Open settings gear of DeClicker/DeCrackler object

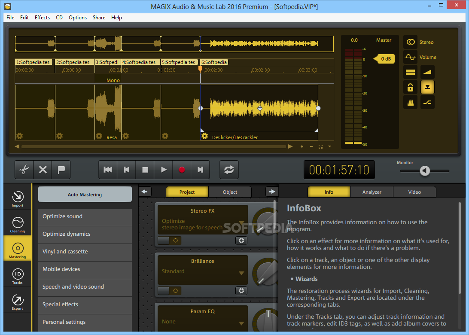coord(204,137)
